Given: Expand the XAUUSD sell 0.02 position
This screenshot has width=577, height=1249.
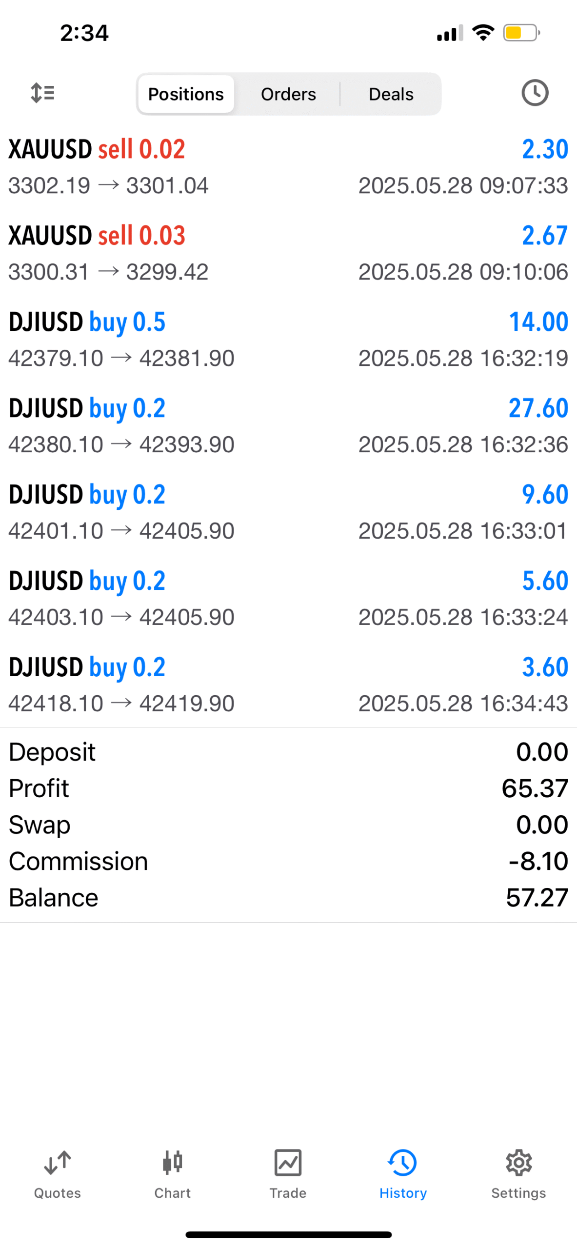Looking at the screenshot, I should pos(288,167).
